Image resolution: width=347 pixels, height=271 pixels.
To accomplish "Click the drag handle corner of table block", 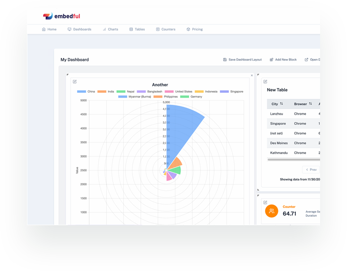I will [258, 75].
